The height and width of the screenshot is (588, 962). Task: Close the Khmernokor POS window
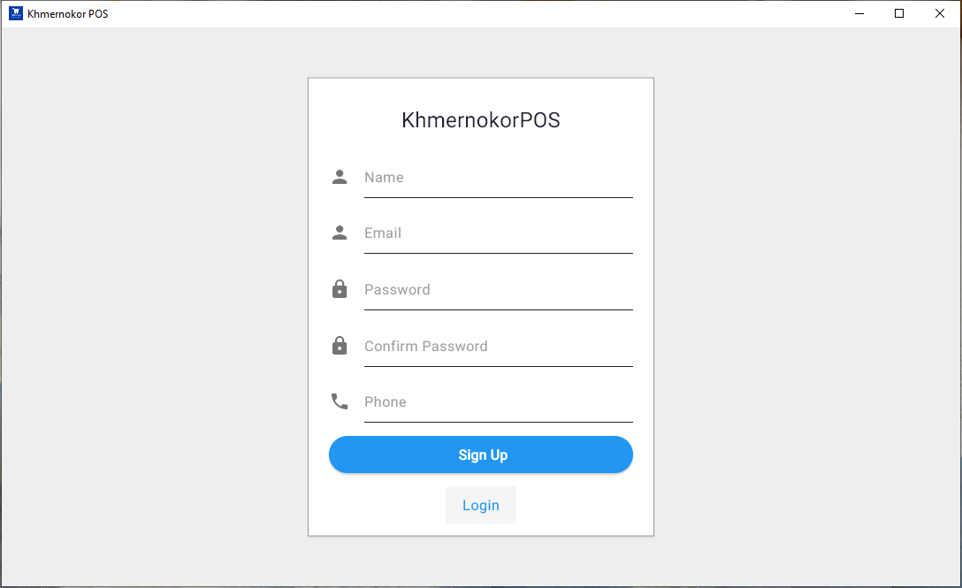tap(940, 13)
